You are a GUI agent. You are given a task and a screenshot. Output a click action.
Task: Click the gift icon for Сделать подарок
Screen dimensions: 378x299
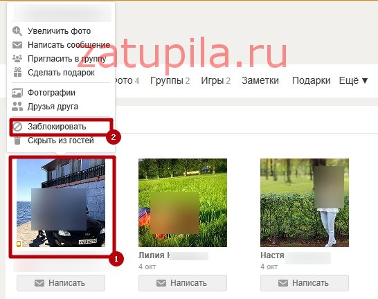(x=17, y=72)
